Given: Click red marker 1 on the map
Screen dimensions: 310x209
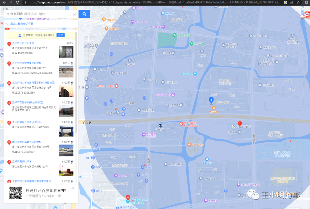Looking at the screenshot, I should (x=240, y=124).
